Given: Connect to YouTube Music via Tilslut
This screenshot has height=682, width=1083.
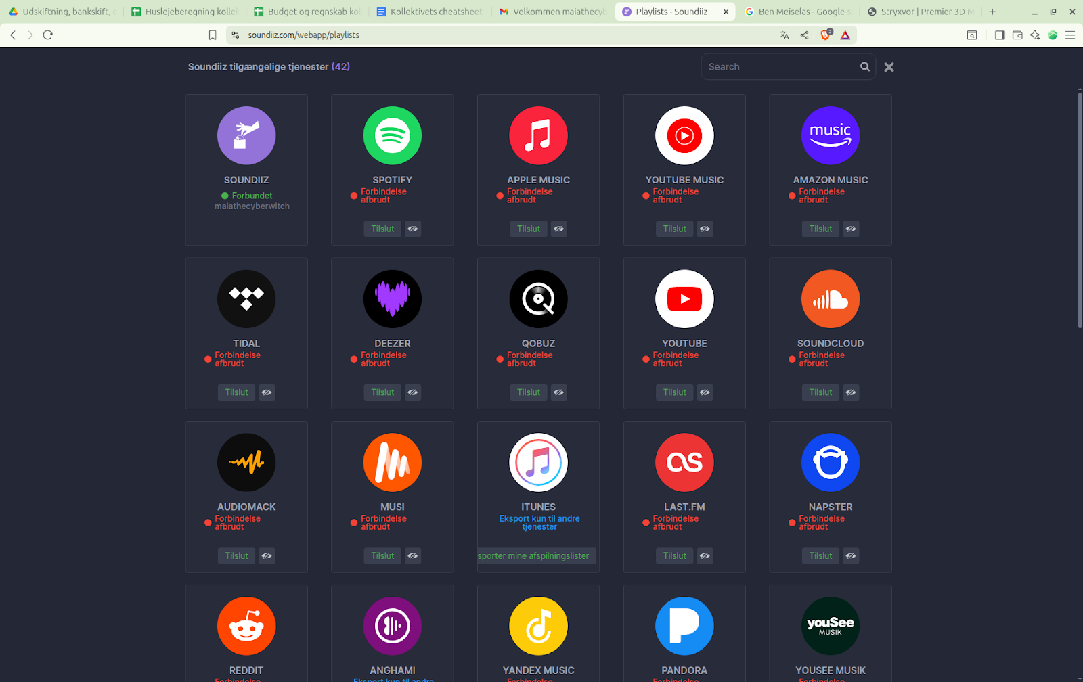Looking at the screenshot, I should coord(674,229).
